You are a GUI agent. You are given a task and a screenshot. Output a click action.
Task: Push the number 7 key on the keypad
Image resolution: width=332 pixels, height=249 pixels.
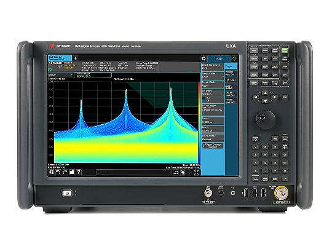255,146
